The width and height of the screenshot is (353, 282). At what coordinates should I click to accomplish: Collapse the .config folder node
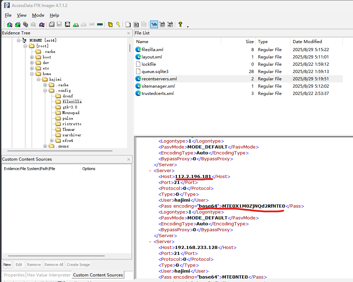point(45,90)
